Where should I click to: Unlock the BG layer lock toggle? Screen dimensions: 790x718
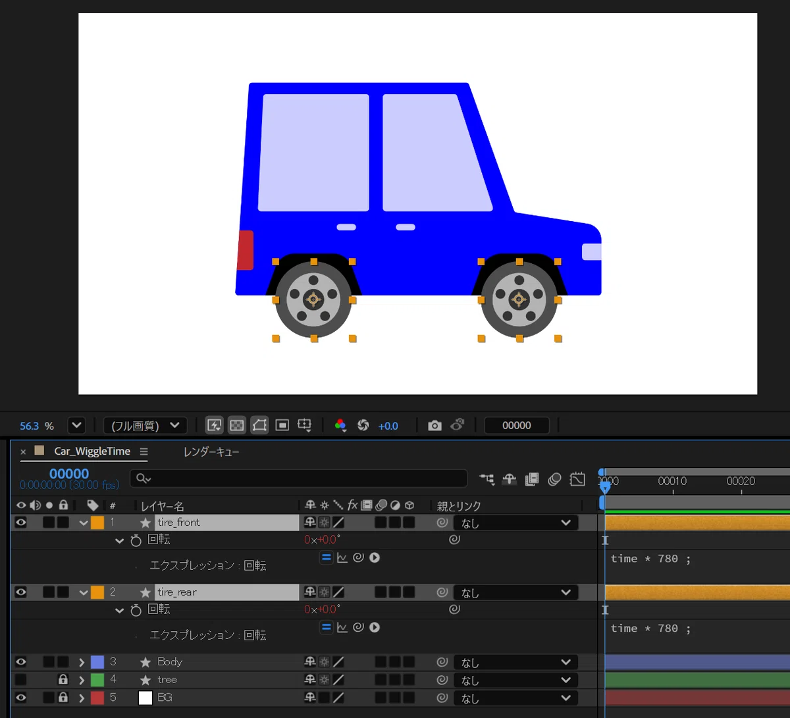coord(63,697)
